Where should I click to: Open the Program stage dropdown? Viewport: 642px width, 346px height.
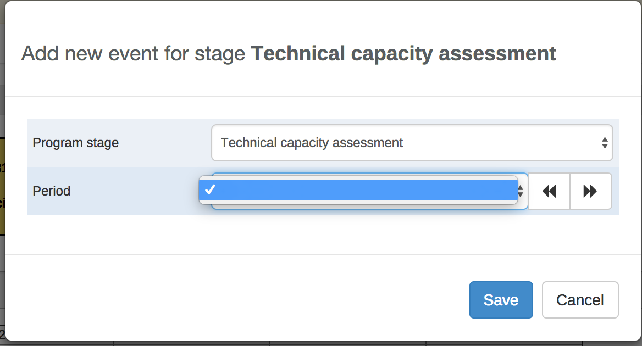[x=411, y=143]
